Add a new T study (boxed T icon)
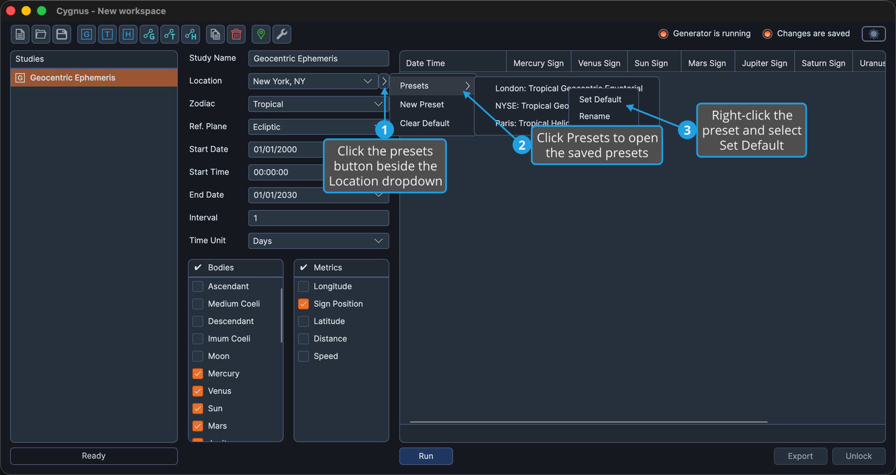Image resolution: width=896 pixels, height=475 pixels. tap(107, 34)
